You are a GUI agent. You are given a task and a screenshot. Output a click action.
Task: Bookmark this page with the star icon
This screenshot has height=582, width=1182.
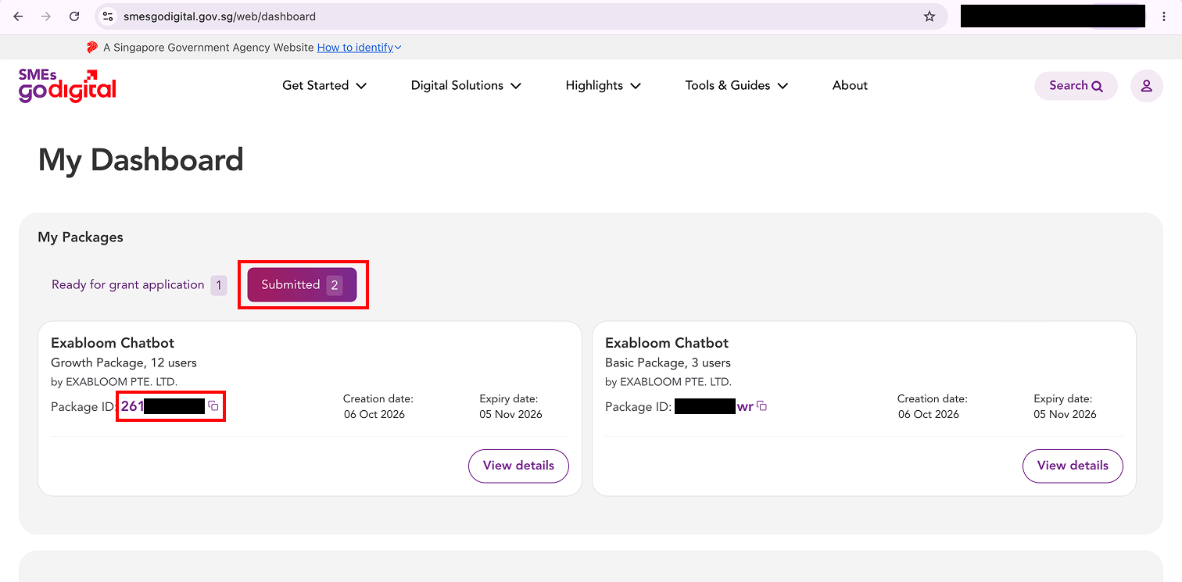point(929,16)
